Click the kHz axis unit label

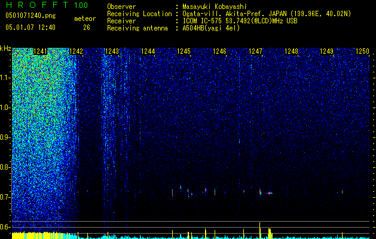click(x=5, y=48)
